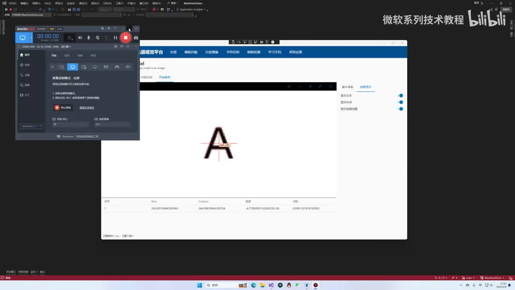Select fullscreen recording mode icon
Screen dimensions: 515x290
(72, 67)
